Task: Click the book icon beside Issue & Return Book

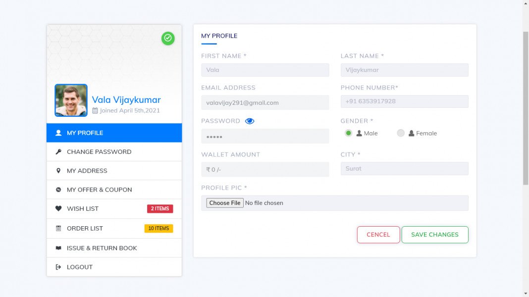Action: click(58, 248)
